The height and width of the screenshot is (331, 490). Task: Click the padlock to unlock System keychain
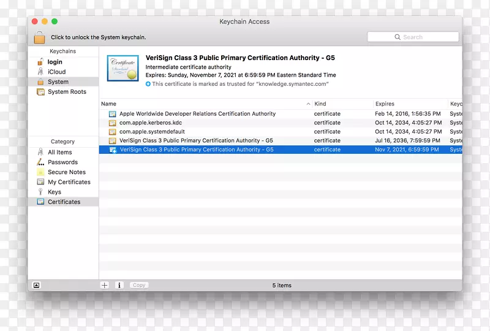coord(39,37)
